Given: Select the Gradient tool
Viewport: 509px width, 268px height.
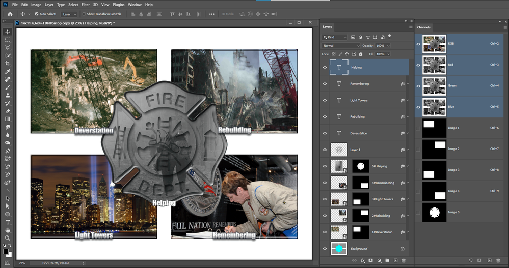Looking at the screenshot, I should [x=8, y=119].
